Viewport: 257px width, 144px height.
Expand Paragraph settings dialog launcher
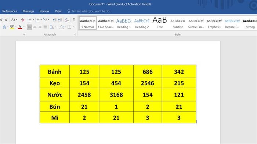(x=75, y=35)
